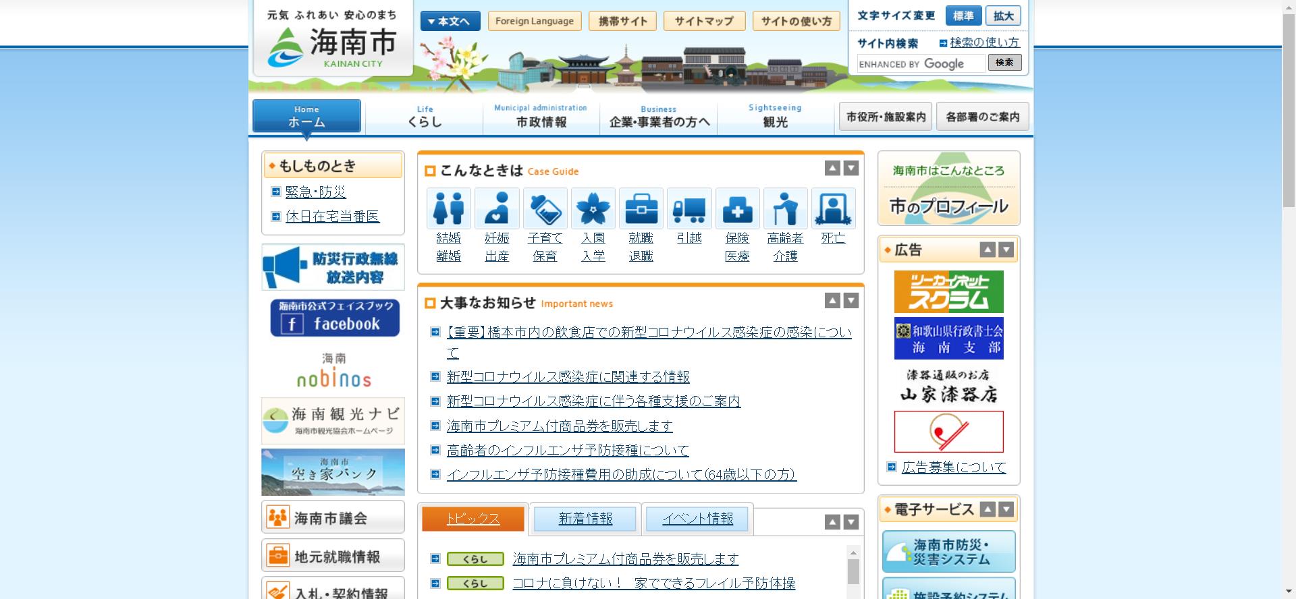Click the 検索 search button
Screen dimensions: 1296x599
(1004, 63)
